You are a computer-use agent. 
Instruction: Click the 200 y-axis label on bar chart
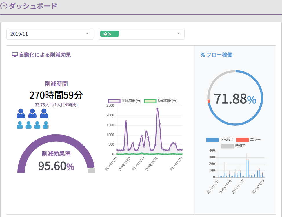point(212,164)
